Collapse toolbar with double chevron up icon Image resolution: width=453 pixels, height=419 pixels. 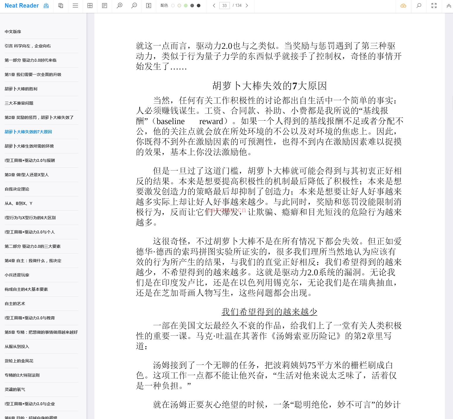449,6
